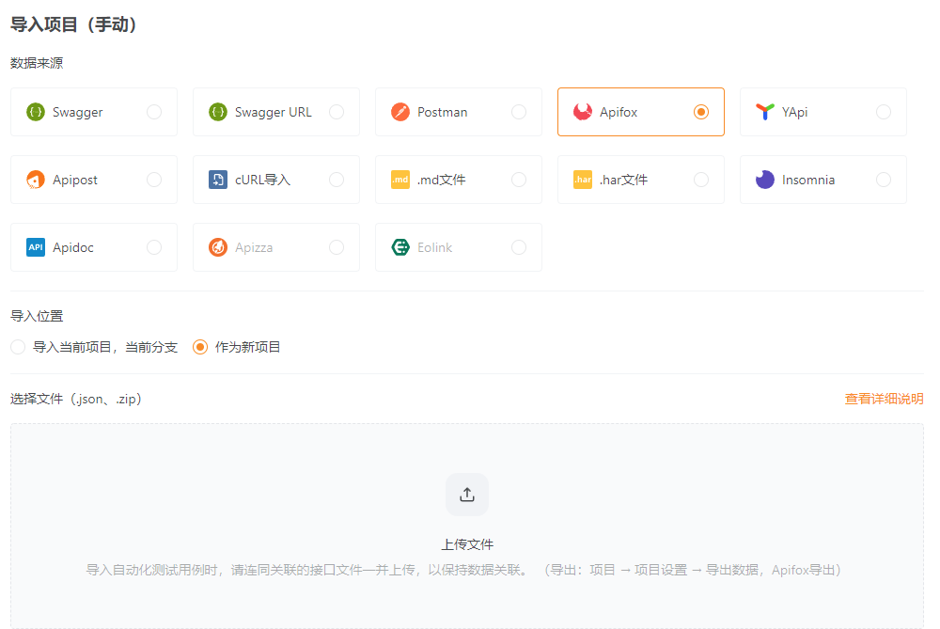The height and width of the screenshot is (629, 940).
Task: Click the .har文件 icon
Action: (583, 179)
